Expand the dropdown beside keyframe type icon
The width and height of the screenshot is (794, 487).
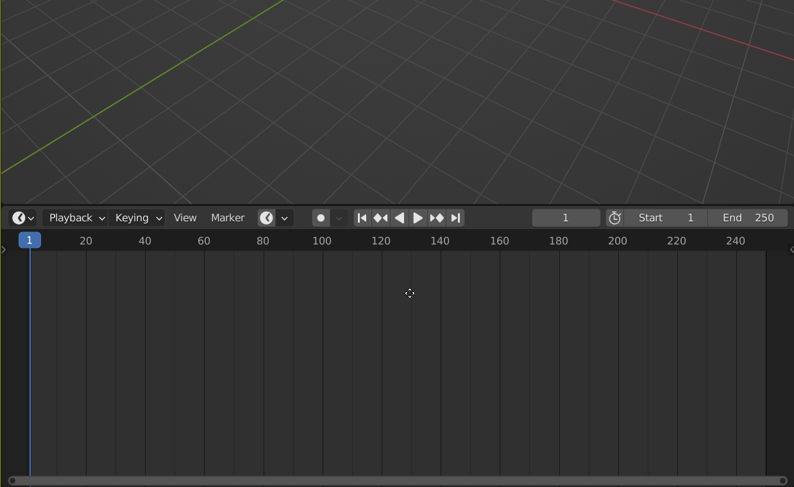coord(285,218)
